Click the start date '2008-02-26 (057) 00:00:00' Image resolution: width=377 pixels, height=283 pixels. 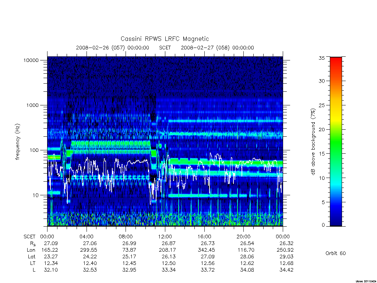click(113, 48)
